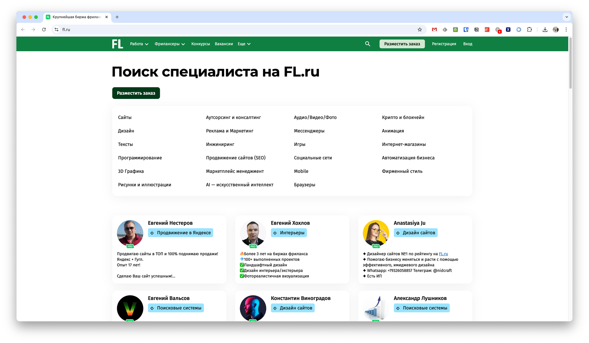Expand the Еще dropdown in header

(244, 44)
